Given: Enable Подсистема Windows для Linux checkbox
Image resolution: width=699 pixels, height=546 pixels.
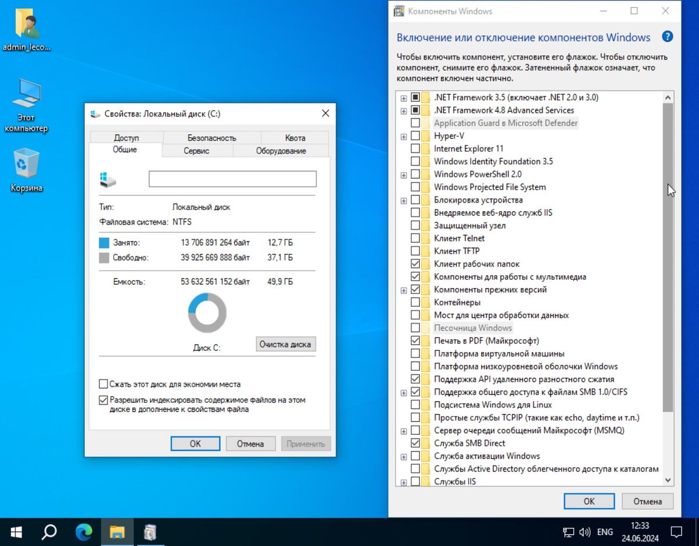Looking at the screenshot, I should coord(415,405).
